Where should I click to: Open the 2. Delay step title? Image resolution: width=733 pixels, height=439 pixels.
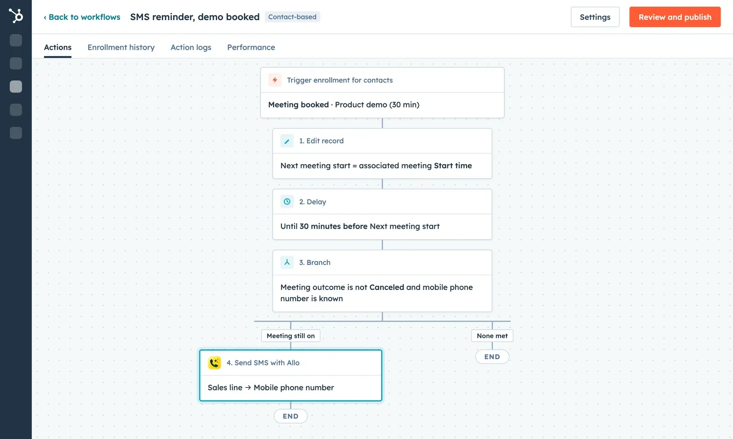pos(312,202)
